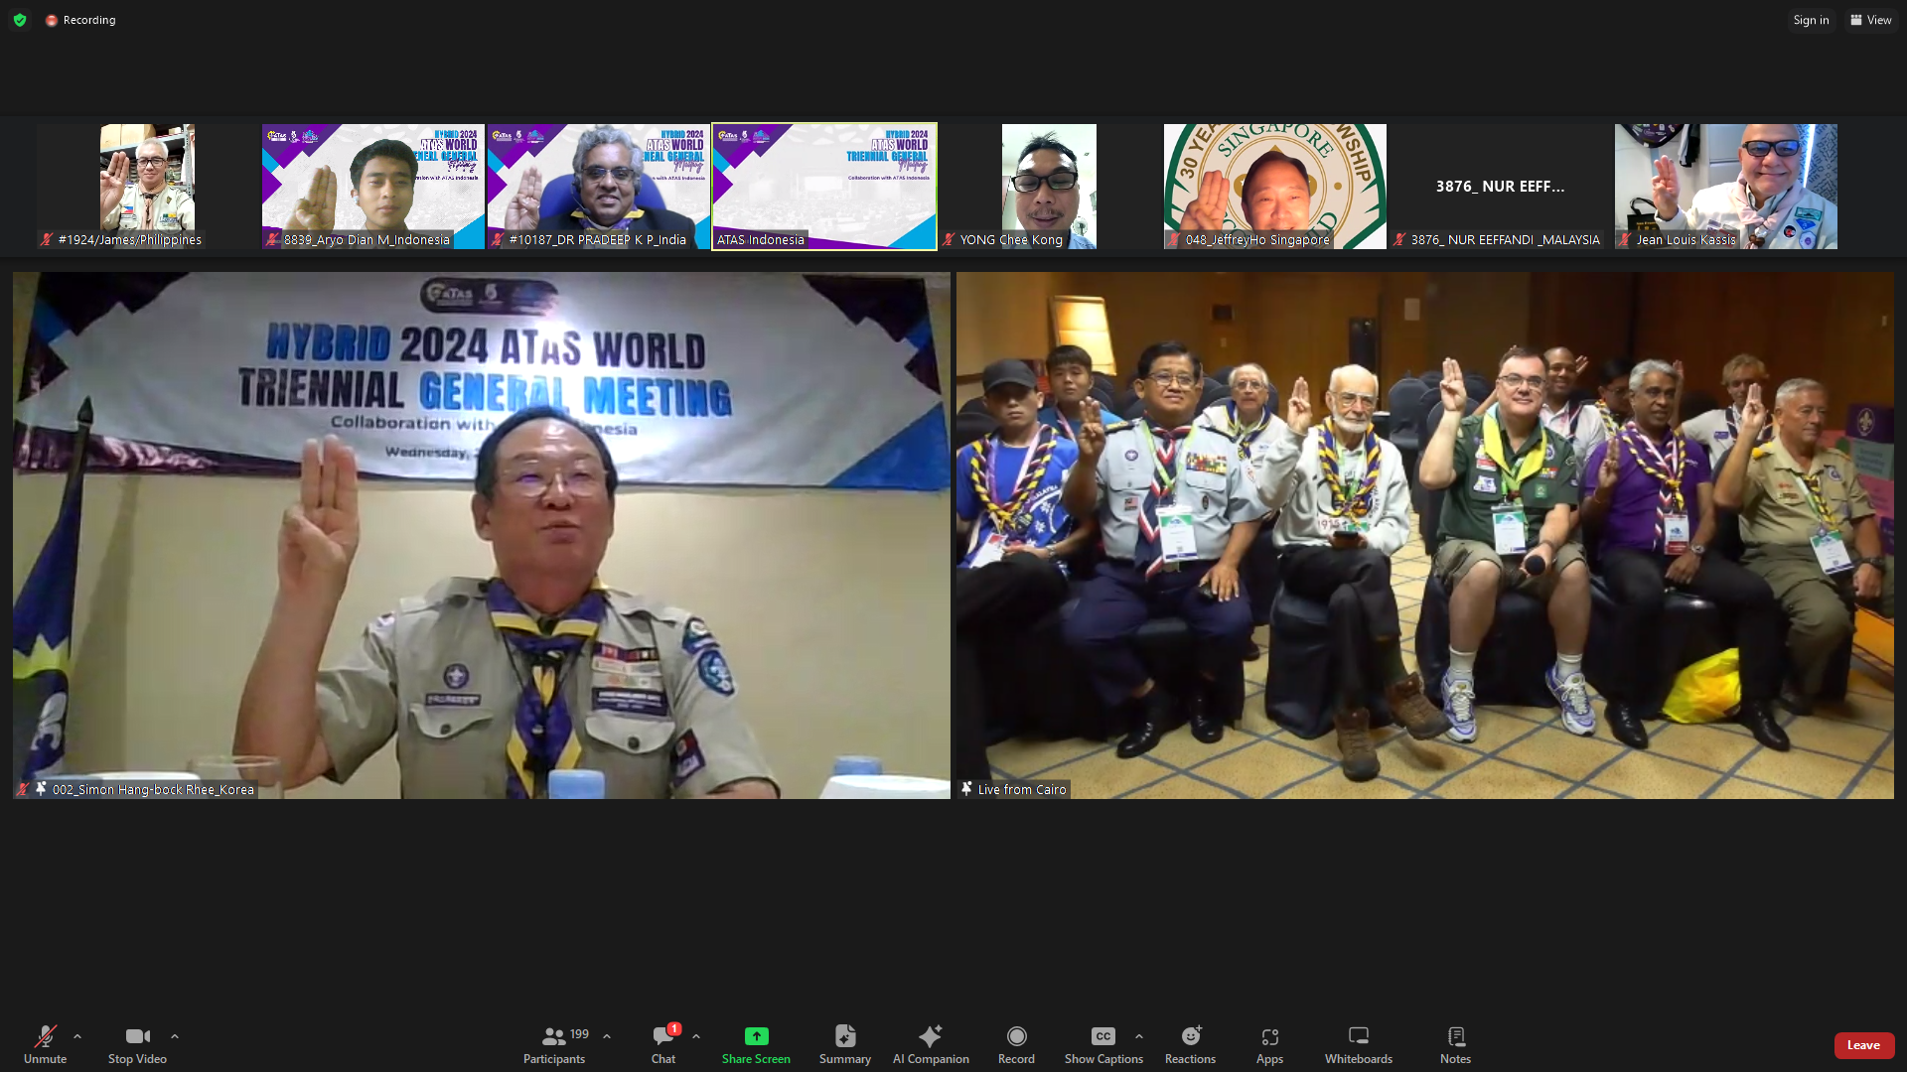The height and width of the screenshot is (1072, 1907).
Task: Click the Live from Cairo main video
Action: click(1425, 536)
